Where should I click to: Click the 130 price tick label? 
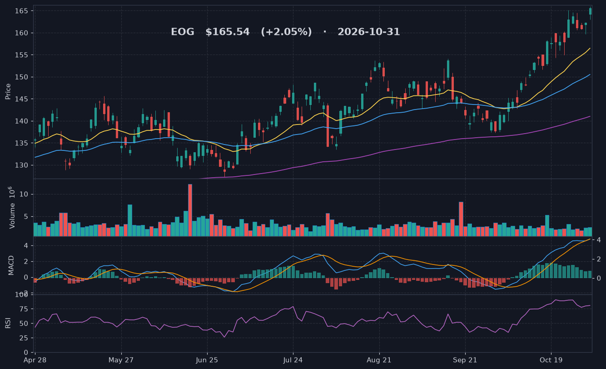pos(23,165)
